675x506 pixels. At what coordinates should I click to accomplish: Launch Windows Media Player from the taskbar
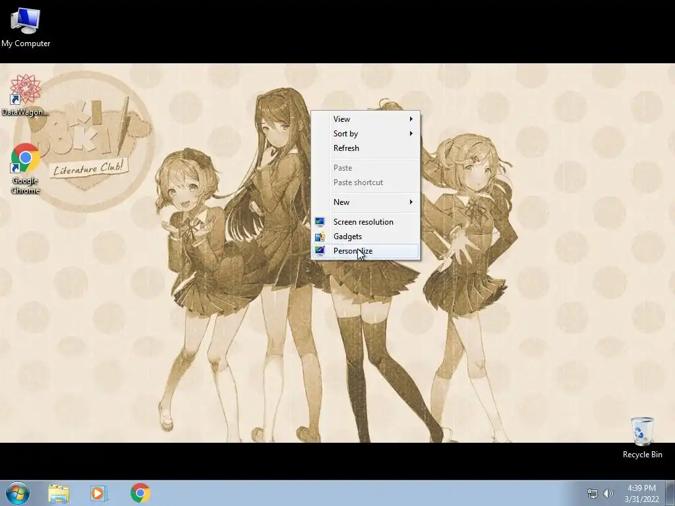coord(99,493)
